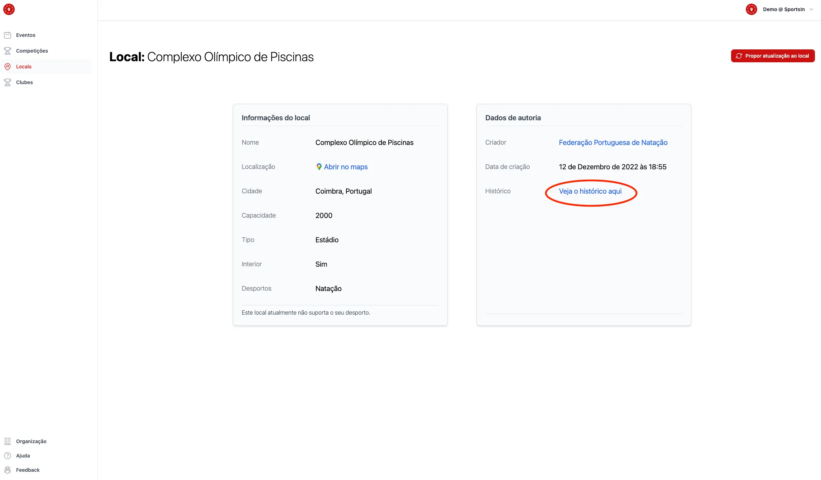The image size is (821, 480).
Task: Click the Clubes trophy icon
Action: coord(8,82)
